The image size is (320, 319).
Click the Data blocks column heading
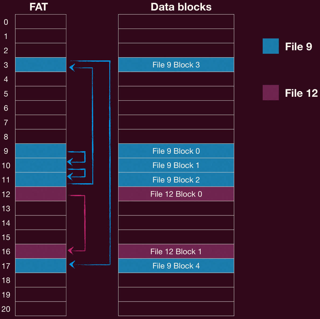click(181, 7)
